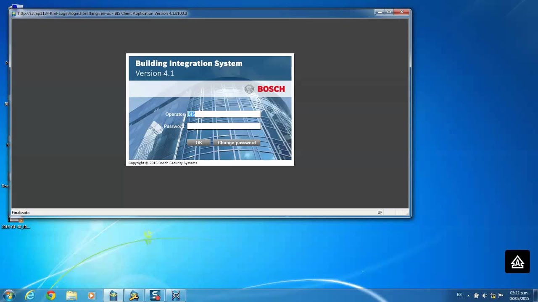
Task: Open network warning icon in tray
Action: click(493, 296)
